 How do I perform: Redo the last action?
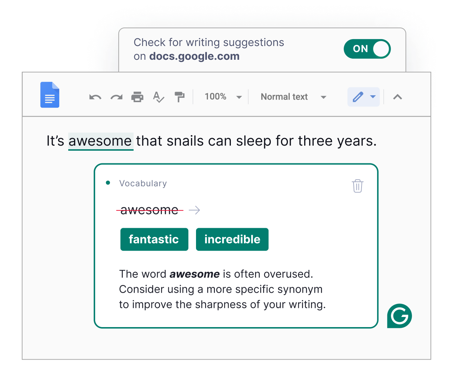click(x=117, y=97)
